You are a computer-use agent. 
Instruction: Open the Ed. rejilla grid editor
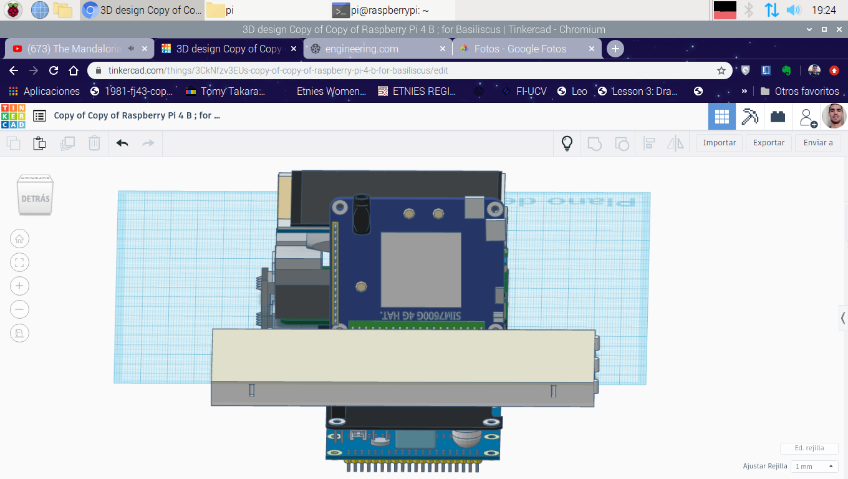(809, 448)
